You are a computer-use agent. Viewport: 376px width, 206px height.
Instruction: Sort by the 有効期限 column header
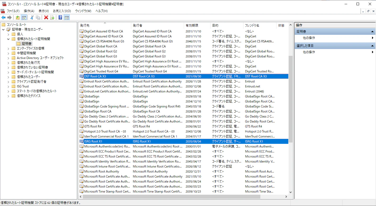tap(197, 26)
